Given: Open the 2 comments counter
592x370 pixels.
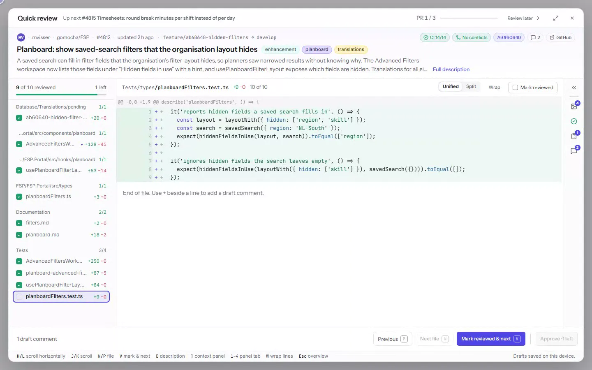Looking at the screenshot, I should (535, 37).
